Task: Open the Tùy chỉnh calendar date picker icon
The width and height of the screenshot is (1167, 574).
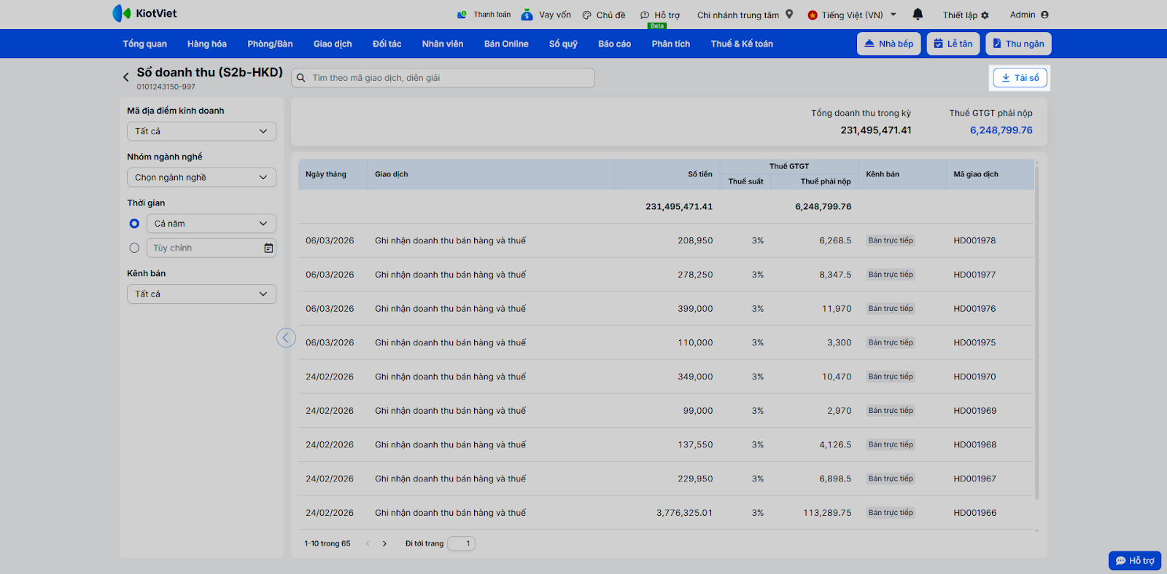Action: pos(268,248)
